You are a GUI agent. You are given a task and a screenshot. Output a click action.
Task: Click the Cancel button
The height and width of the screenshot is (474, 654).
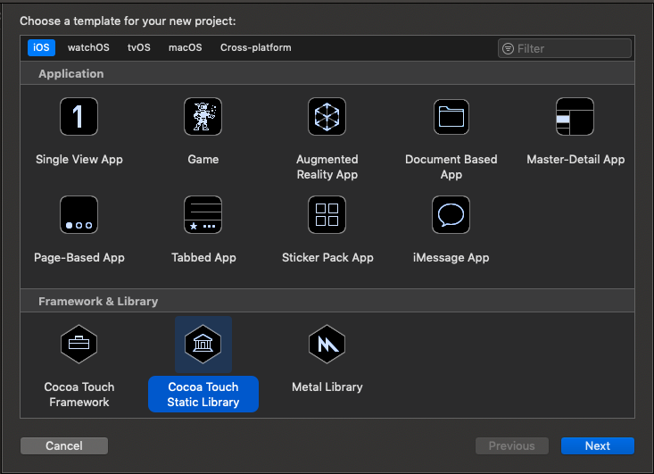pyautogui.click(x=64, y=445)
